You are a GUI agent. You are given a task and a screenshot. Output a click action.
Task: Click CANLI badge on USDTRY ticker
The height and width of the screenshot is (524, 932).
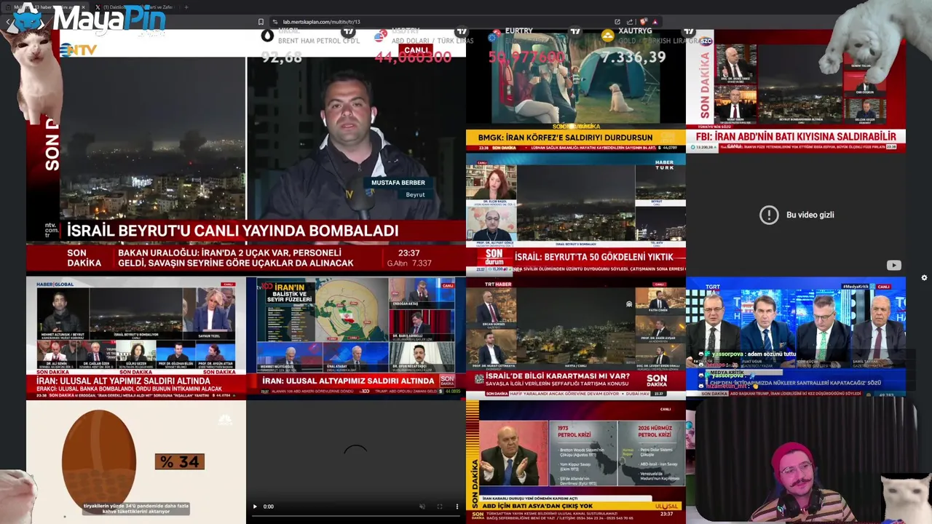416,50
